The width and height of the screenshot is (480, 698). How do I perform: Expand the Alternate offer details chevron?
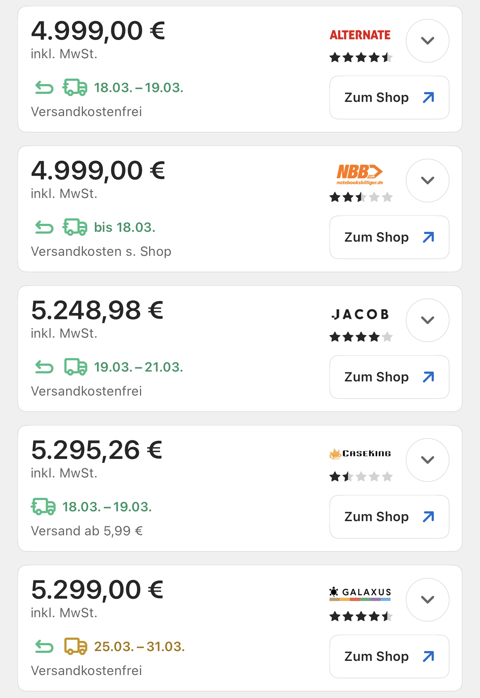[427, 41]
